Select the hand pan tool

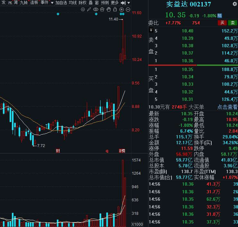109,9
